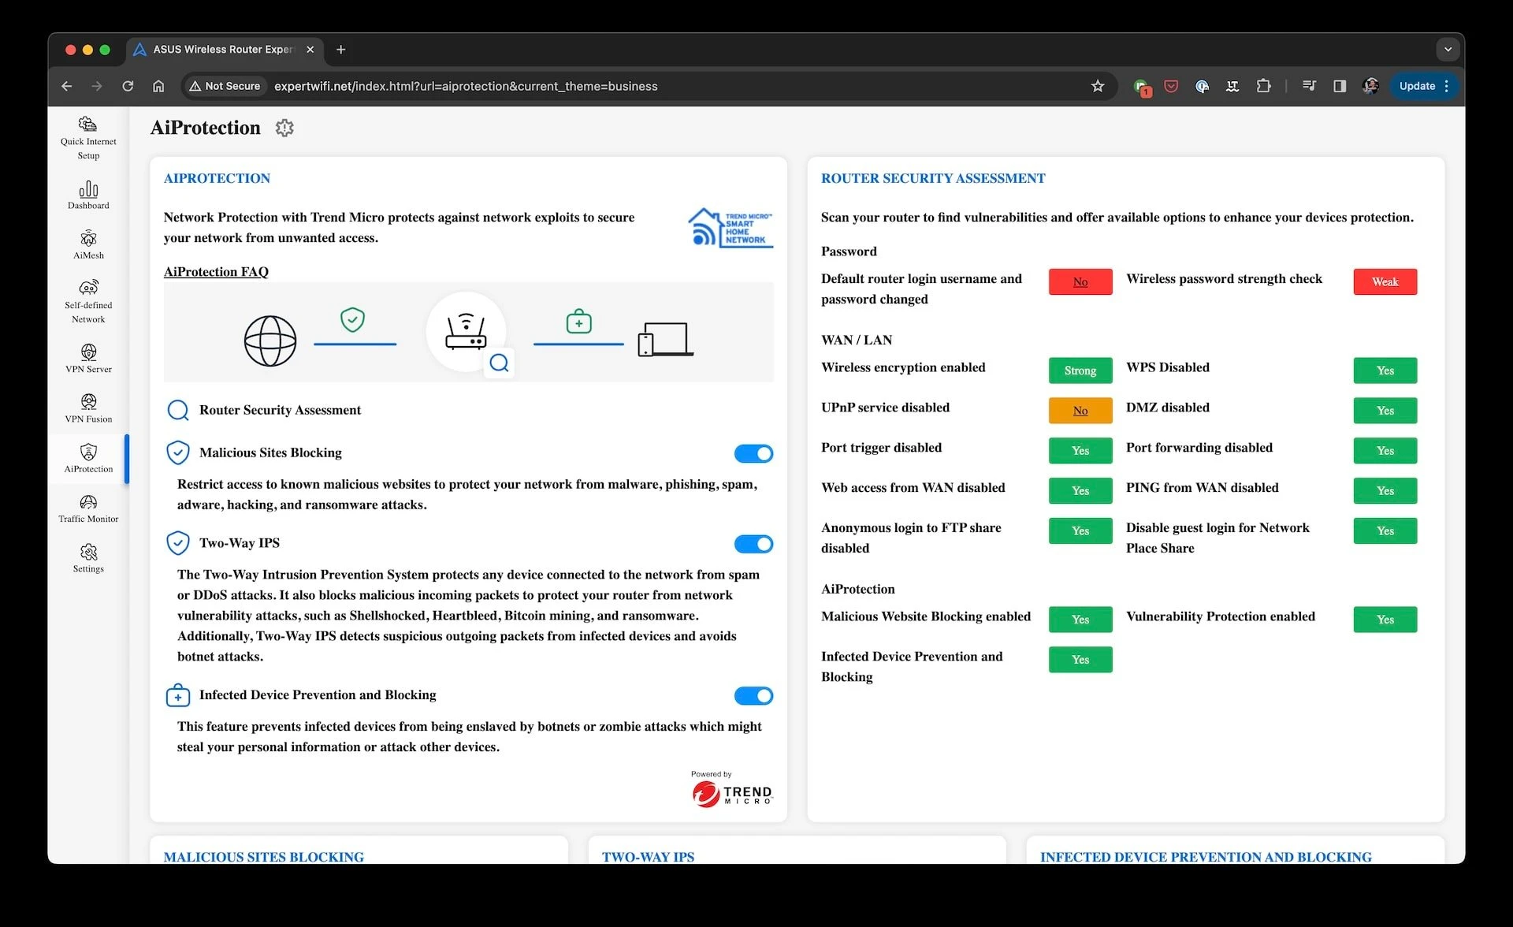Open Settings in the sidebar
The image size is (1513, 927).
pyautogui.click(x=88, y=558)
